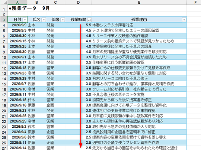Open the 氏名 column filter dropdown
The width and height of the screenshot is (201, 150).
click(x=44, y=20)
